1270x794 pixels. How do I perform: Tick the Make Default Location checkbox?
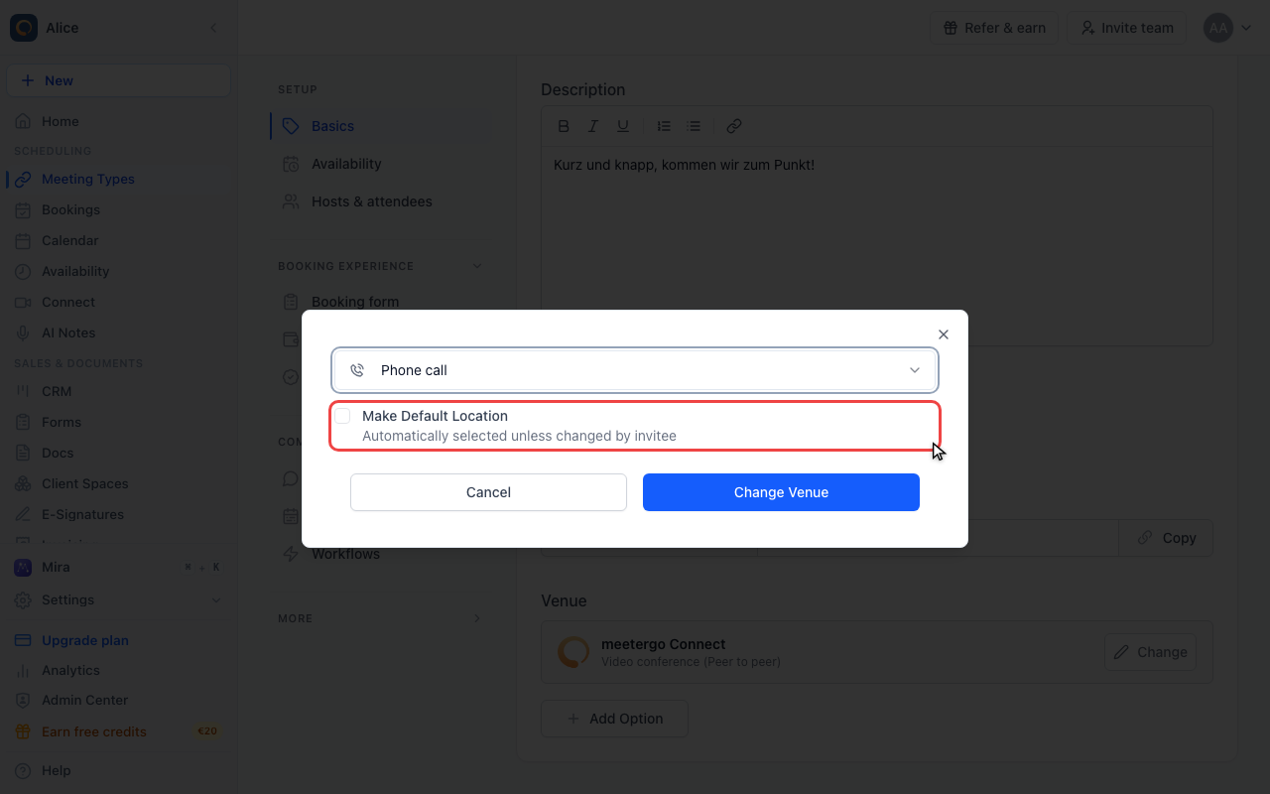(x=342, y=416)
